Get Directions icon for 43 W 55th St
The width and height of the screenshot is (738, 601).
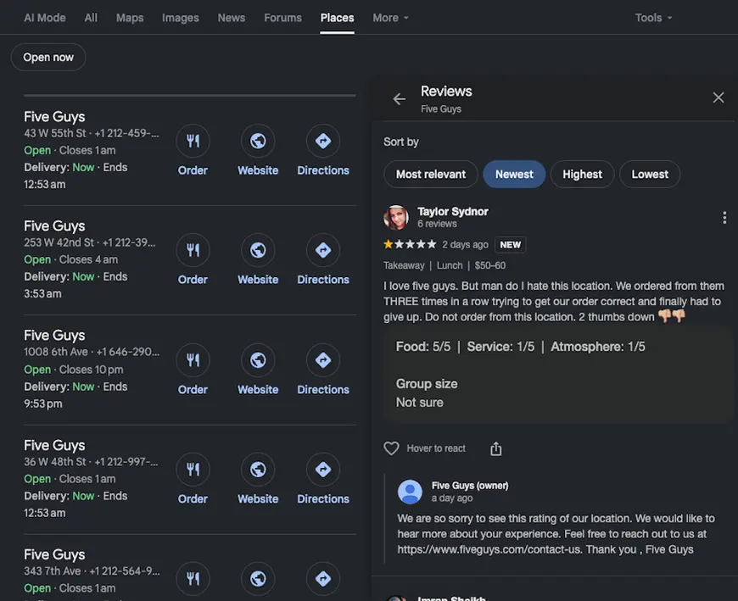[323, 141]
